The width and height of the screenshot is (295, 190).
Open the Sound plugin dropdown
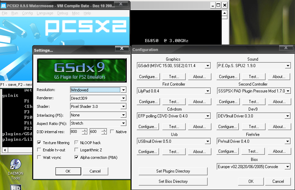(x=288, y=66)
